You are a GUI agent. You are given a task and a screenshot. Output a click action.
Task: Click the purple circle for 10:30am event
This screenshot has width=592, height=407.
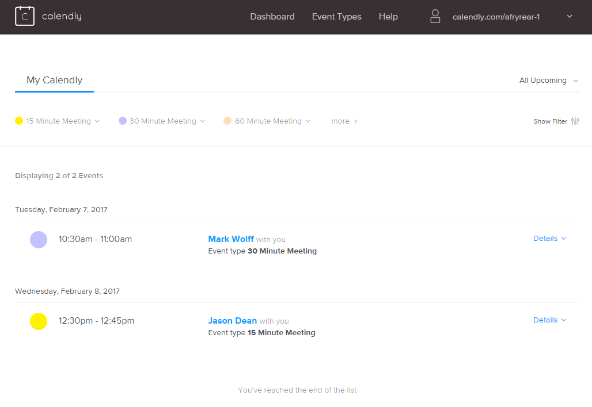click(x=39, y=240)
